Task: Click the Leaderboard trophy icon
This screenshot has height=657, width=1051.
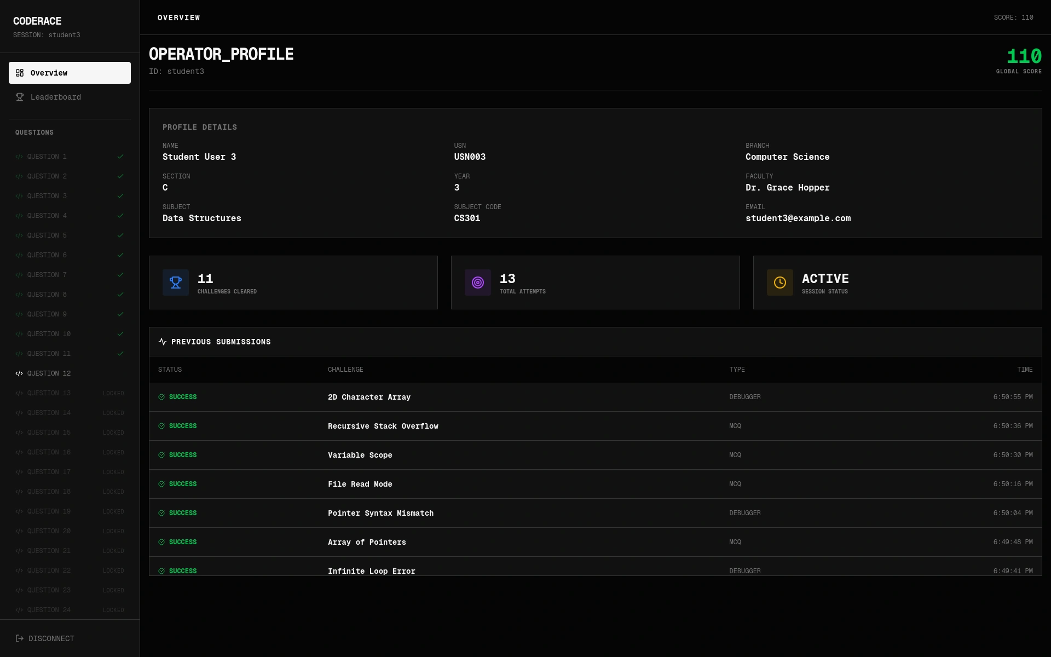Action: click(20, 97)
